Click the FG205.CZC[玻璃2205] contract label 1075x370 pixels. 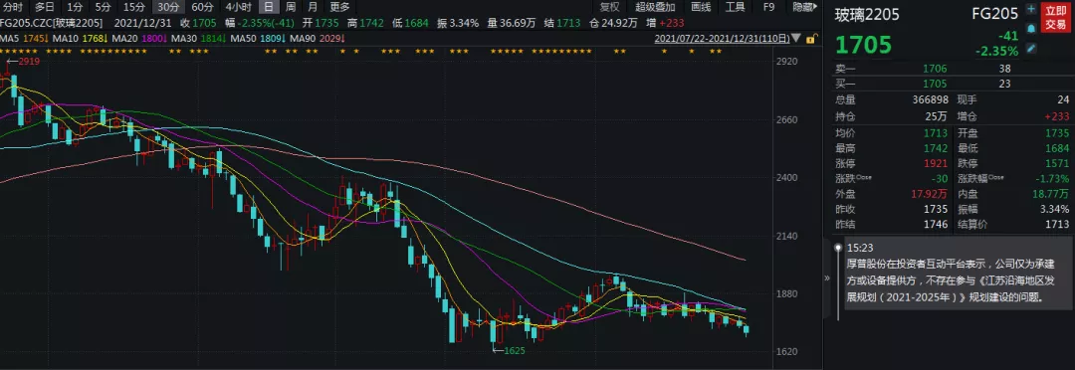point(52,23)
